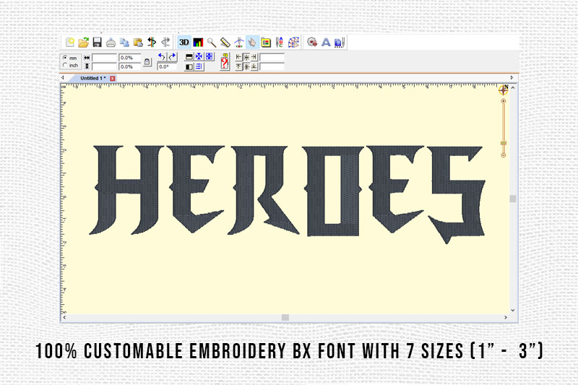Open the design library flower icon
578x385 pixels.
(312, 43)
